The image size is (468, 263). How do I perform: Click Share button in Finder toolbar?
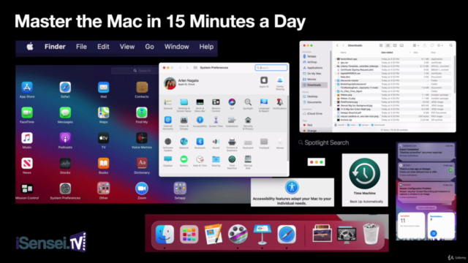pos(425,45)
